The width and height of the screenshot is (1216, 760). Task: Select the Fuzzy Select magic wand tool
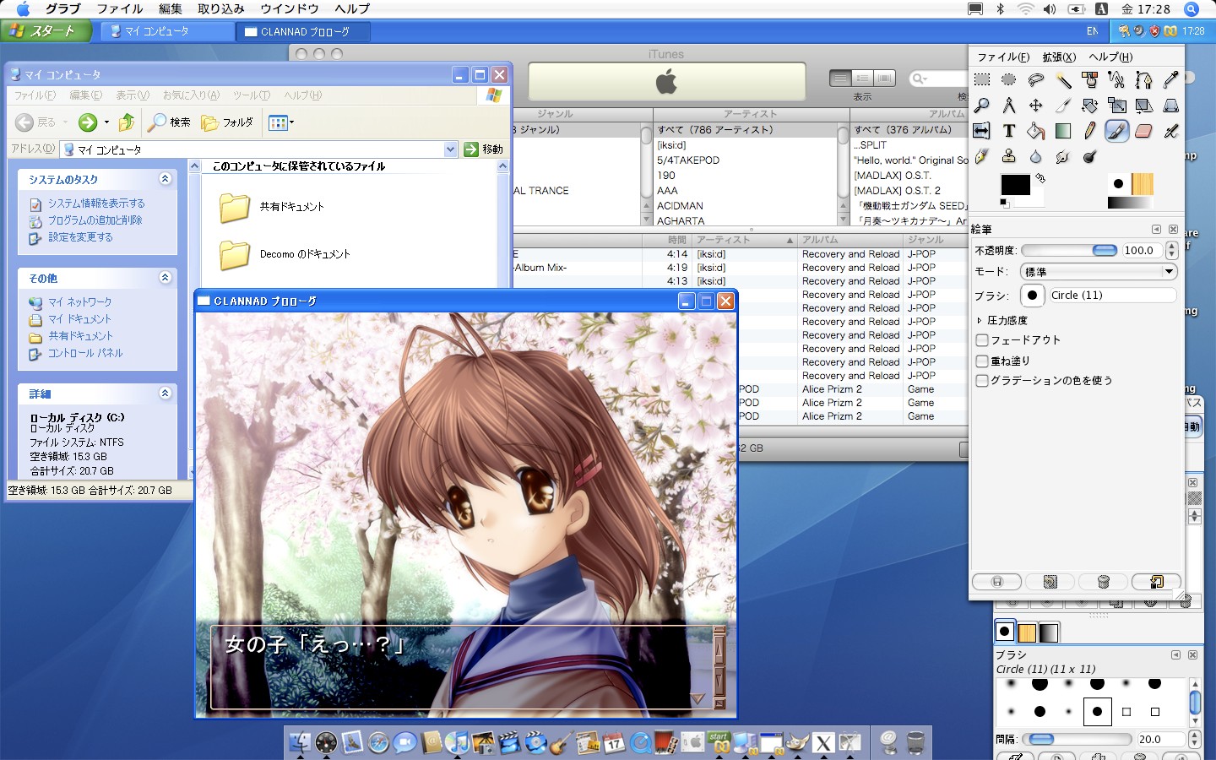tap(1063, 80)
